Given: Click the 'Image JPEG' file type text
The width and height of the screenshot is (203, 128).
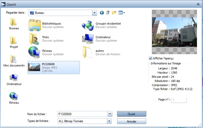Looking at the screenshot, I should click(x=49, y=68).
